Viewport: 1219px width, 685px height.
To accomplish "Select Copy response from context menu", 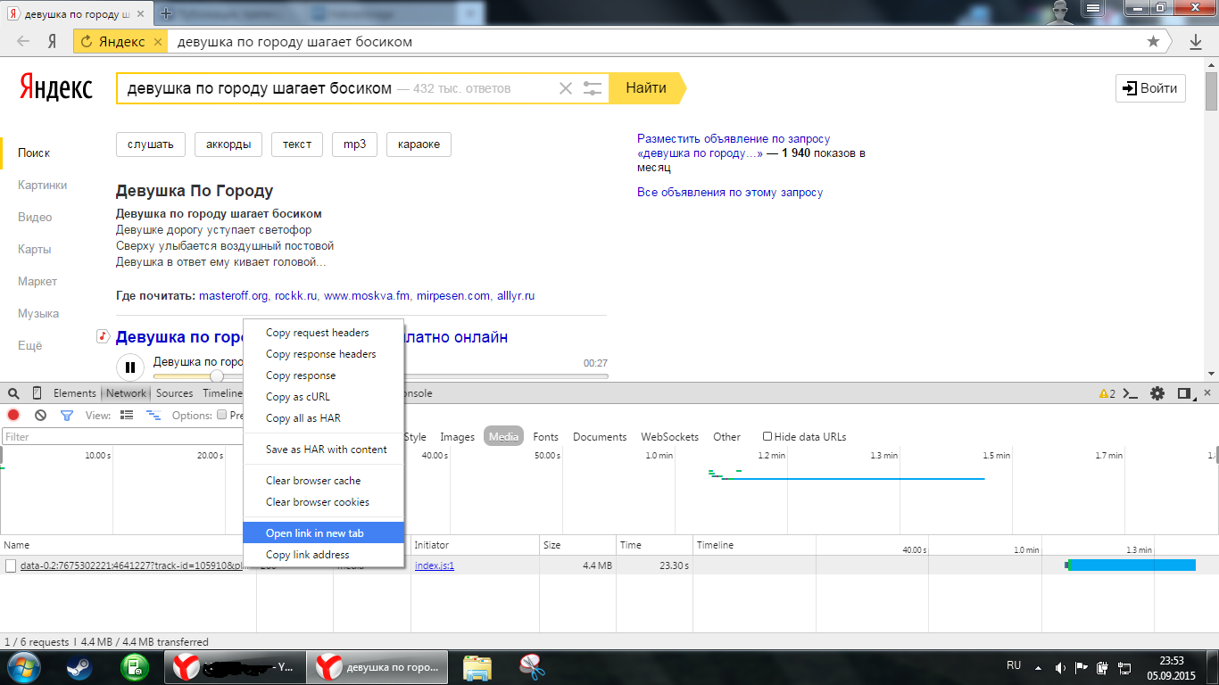I will 323,376.
